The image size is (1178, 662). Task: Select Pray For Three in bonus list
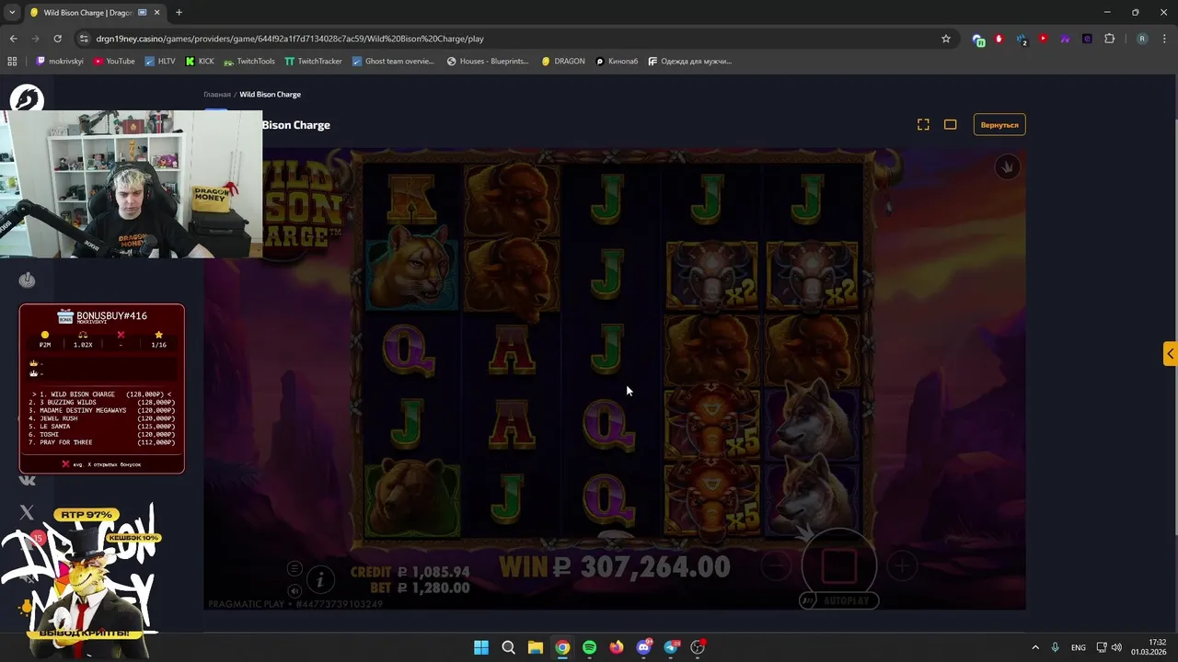[x=102, y=442]
